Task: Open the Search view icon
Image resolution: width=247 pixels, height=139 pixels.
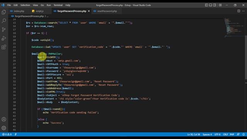Action: (x=4, y=20)
